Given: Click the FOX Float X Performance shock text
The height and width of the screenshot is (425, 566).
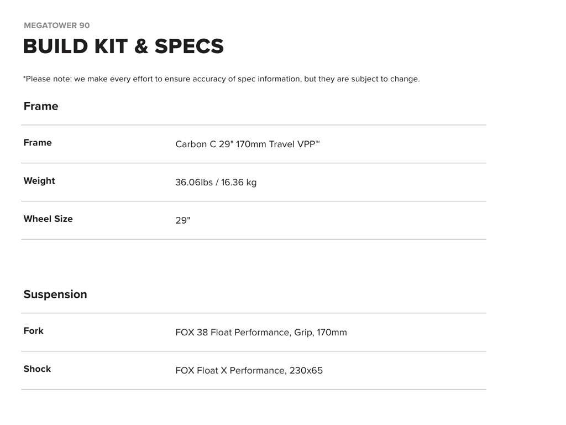Looking at the screenshot, I should (230, 371).
